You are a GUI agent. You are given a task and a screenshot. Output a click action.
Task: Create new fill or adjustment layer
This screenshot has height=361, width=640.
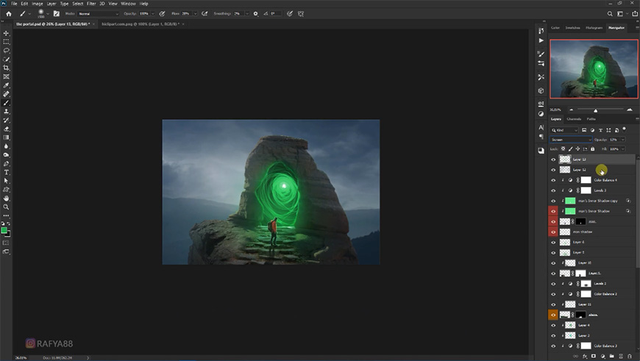(603, 356)
